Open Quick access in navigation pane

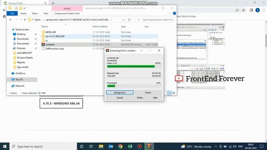point(22,30)
